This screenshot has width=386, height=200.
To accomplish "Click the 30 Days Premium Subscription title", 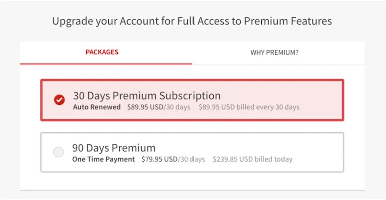I will pos(147,95).
